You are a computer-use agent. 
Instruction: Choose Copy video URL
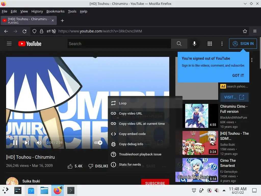tap(145, 114)
